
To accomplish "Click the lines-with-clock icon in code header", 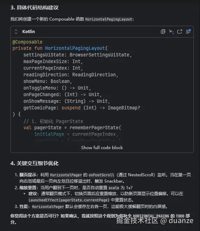I will pyautogui.click(x=188, y=31).
